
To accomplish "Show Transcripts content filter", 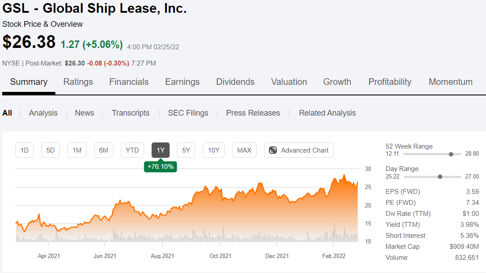I will [x=131, y=113].
